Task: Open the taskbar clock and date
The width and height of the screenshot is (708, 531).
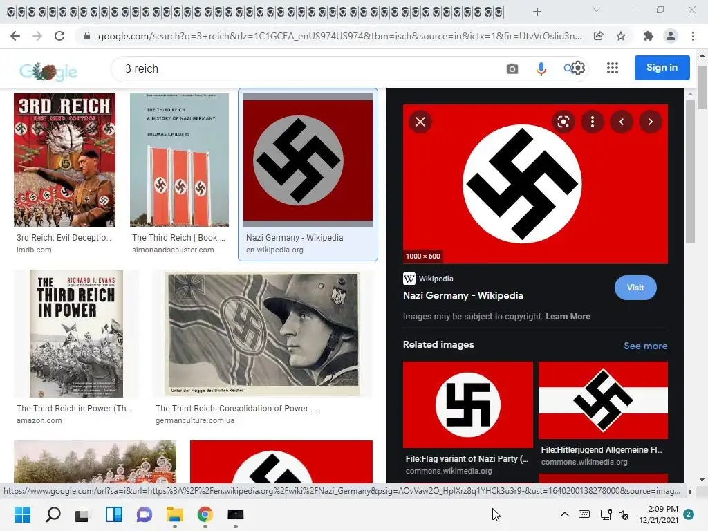Action: [x=658, y=514]
